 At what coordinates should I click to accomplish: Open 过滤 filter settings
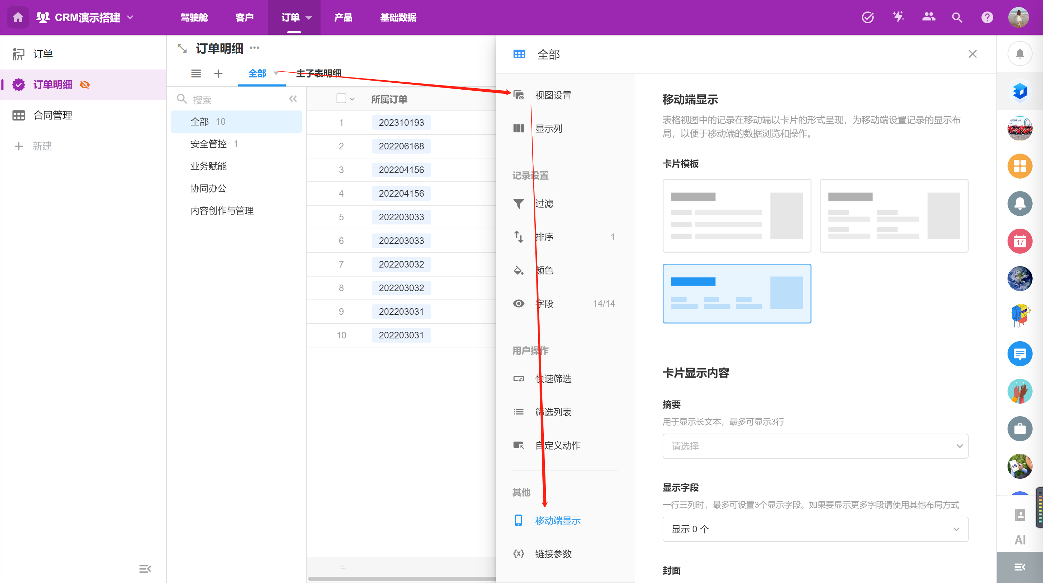tap(544, 204)
